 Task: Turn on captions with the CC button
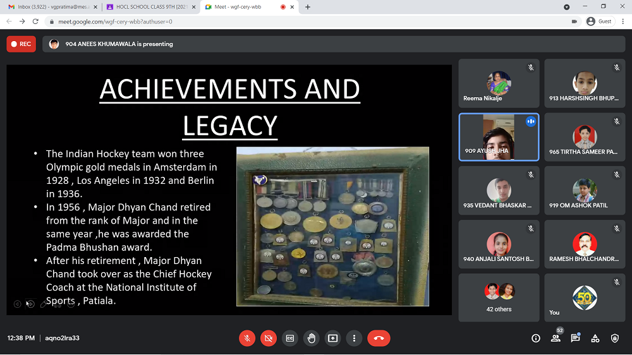tap(290, 338)
